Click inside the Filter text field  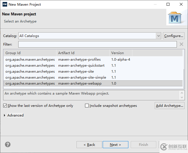(97, 44)
